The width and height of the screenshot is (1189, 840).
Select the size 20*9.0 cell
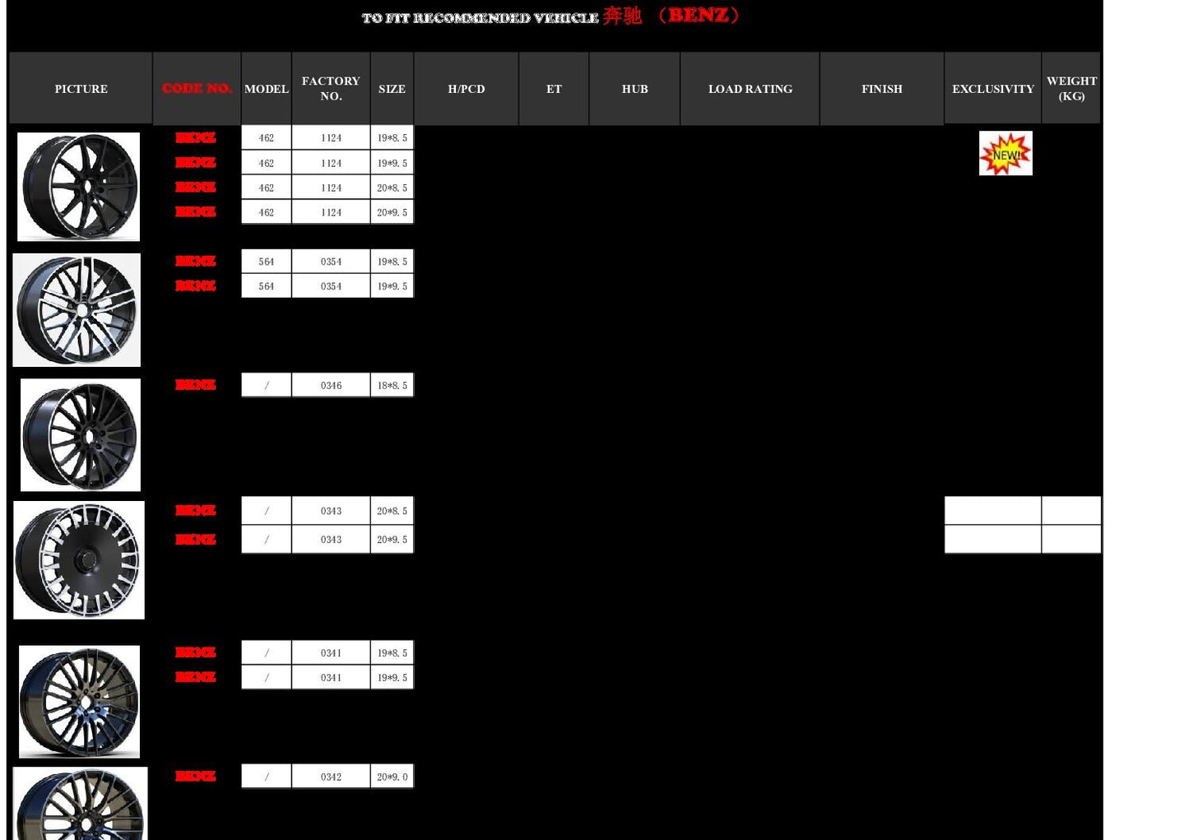pos(392,777)
